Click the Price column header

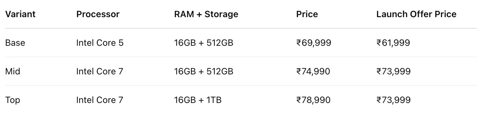[x=307, y=14]
